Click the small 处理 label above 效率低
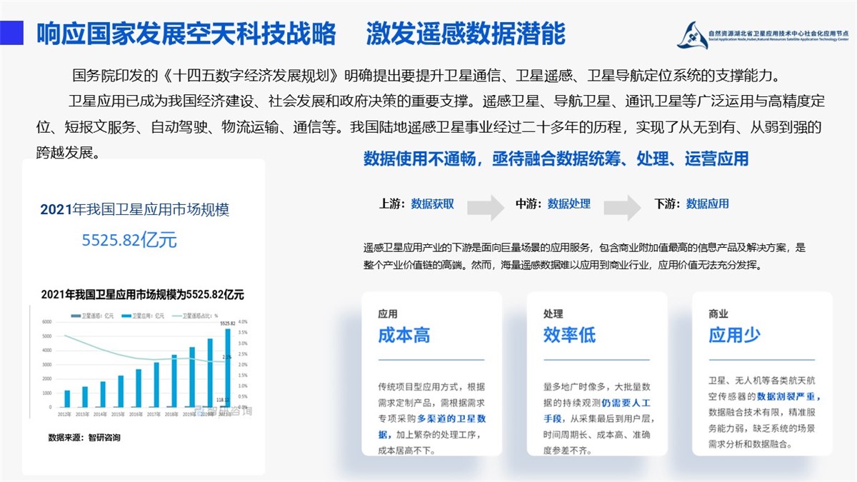857x482 pixels. (553, 314)
